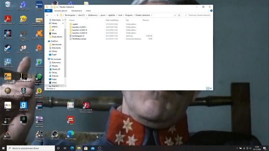Click the Refresh button beside the address bar
Viewport: 269px width, 151px height.
click(x=179, y=15)
